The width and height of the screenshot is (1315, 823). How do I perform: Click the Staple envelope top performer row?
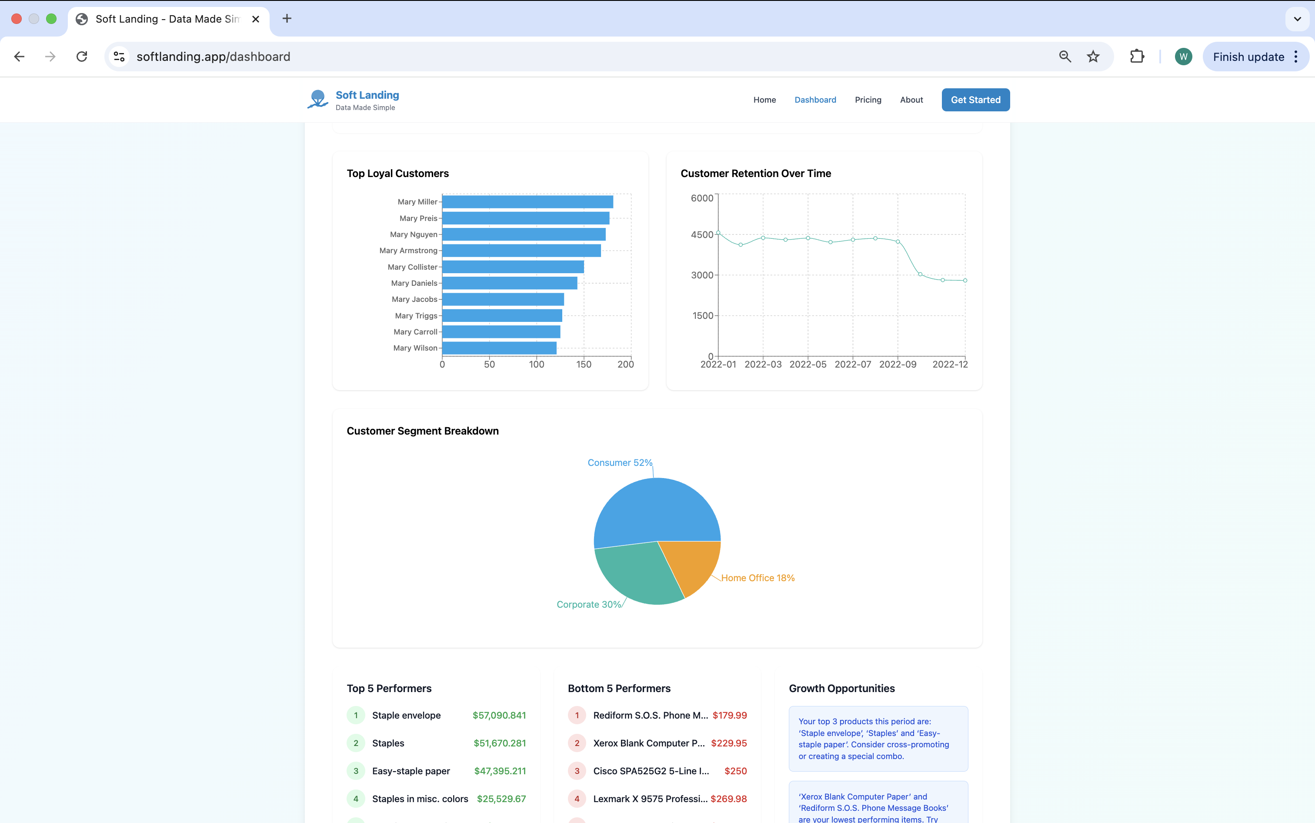[436, 715]
